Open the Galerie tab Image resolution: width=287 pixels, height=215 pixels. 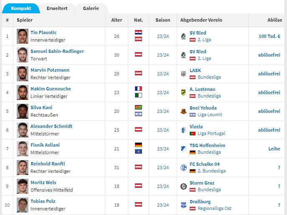click(x=91, y=8)
